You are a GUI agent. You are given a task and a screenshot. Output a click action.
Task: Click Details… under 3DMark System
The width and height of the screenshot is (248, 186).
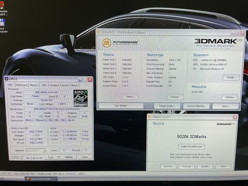click(x=231, y=78)
